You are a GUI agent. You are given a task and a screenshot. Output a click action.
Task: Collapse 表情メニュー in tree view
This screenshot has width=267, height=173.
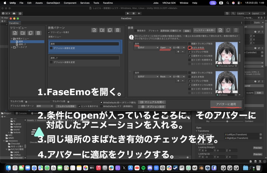click(x=12, y=39)
